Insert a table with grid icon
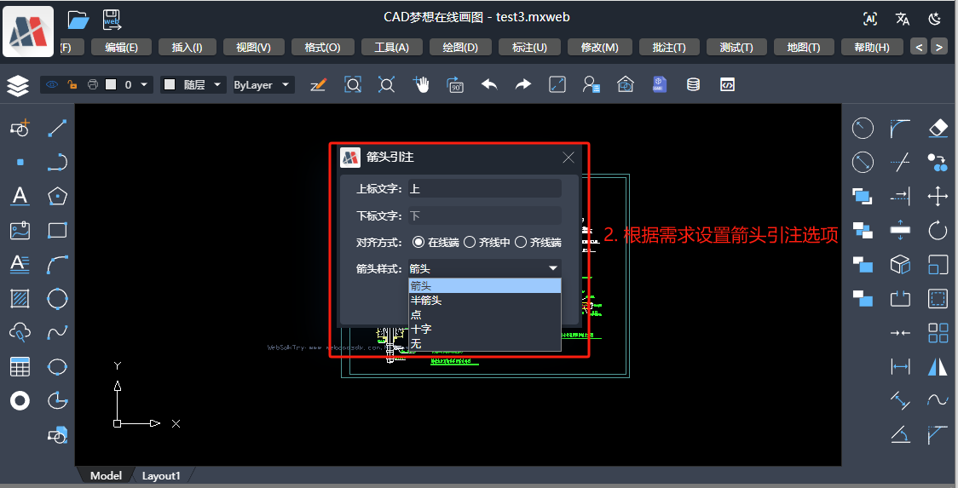The image size is (958, 488). click(20, 366)
